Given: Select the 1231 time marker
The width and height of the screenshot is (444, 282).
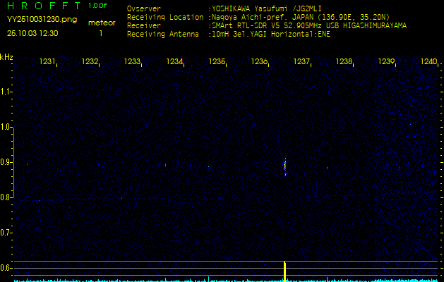Looking at the screenshot, I should pos(47,62).
